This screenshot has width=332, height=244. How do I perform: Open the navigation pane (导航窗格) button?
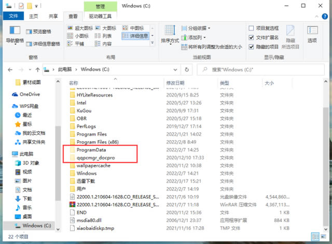[x=15, y=35]
